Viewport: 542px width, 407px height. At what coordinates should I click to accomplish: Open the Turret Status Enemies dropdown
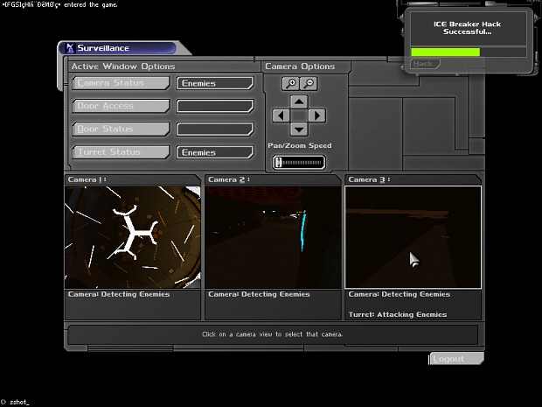coord(215,152)
